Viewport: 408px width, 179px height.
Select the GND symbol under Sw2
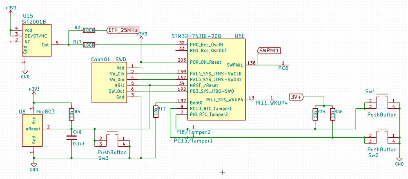click(x=399, y=159)
